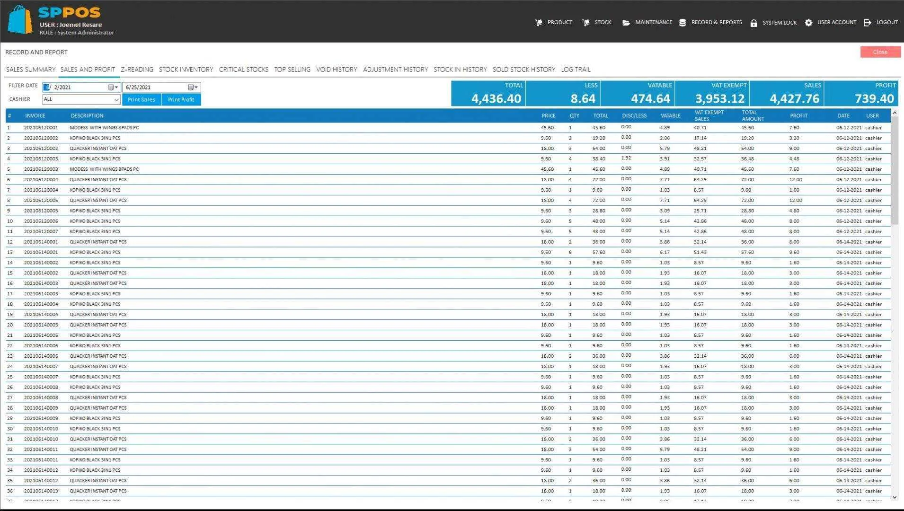Select the SYSTEM LOCK menu item

[x=780, y=23]
